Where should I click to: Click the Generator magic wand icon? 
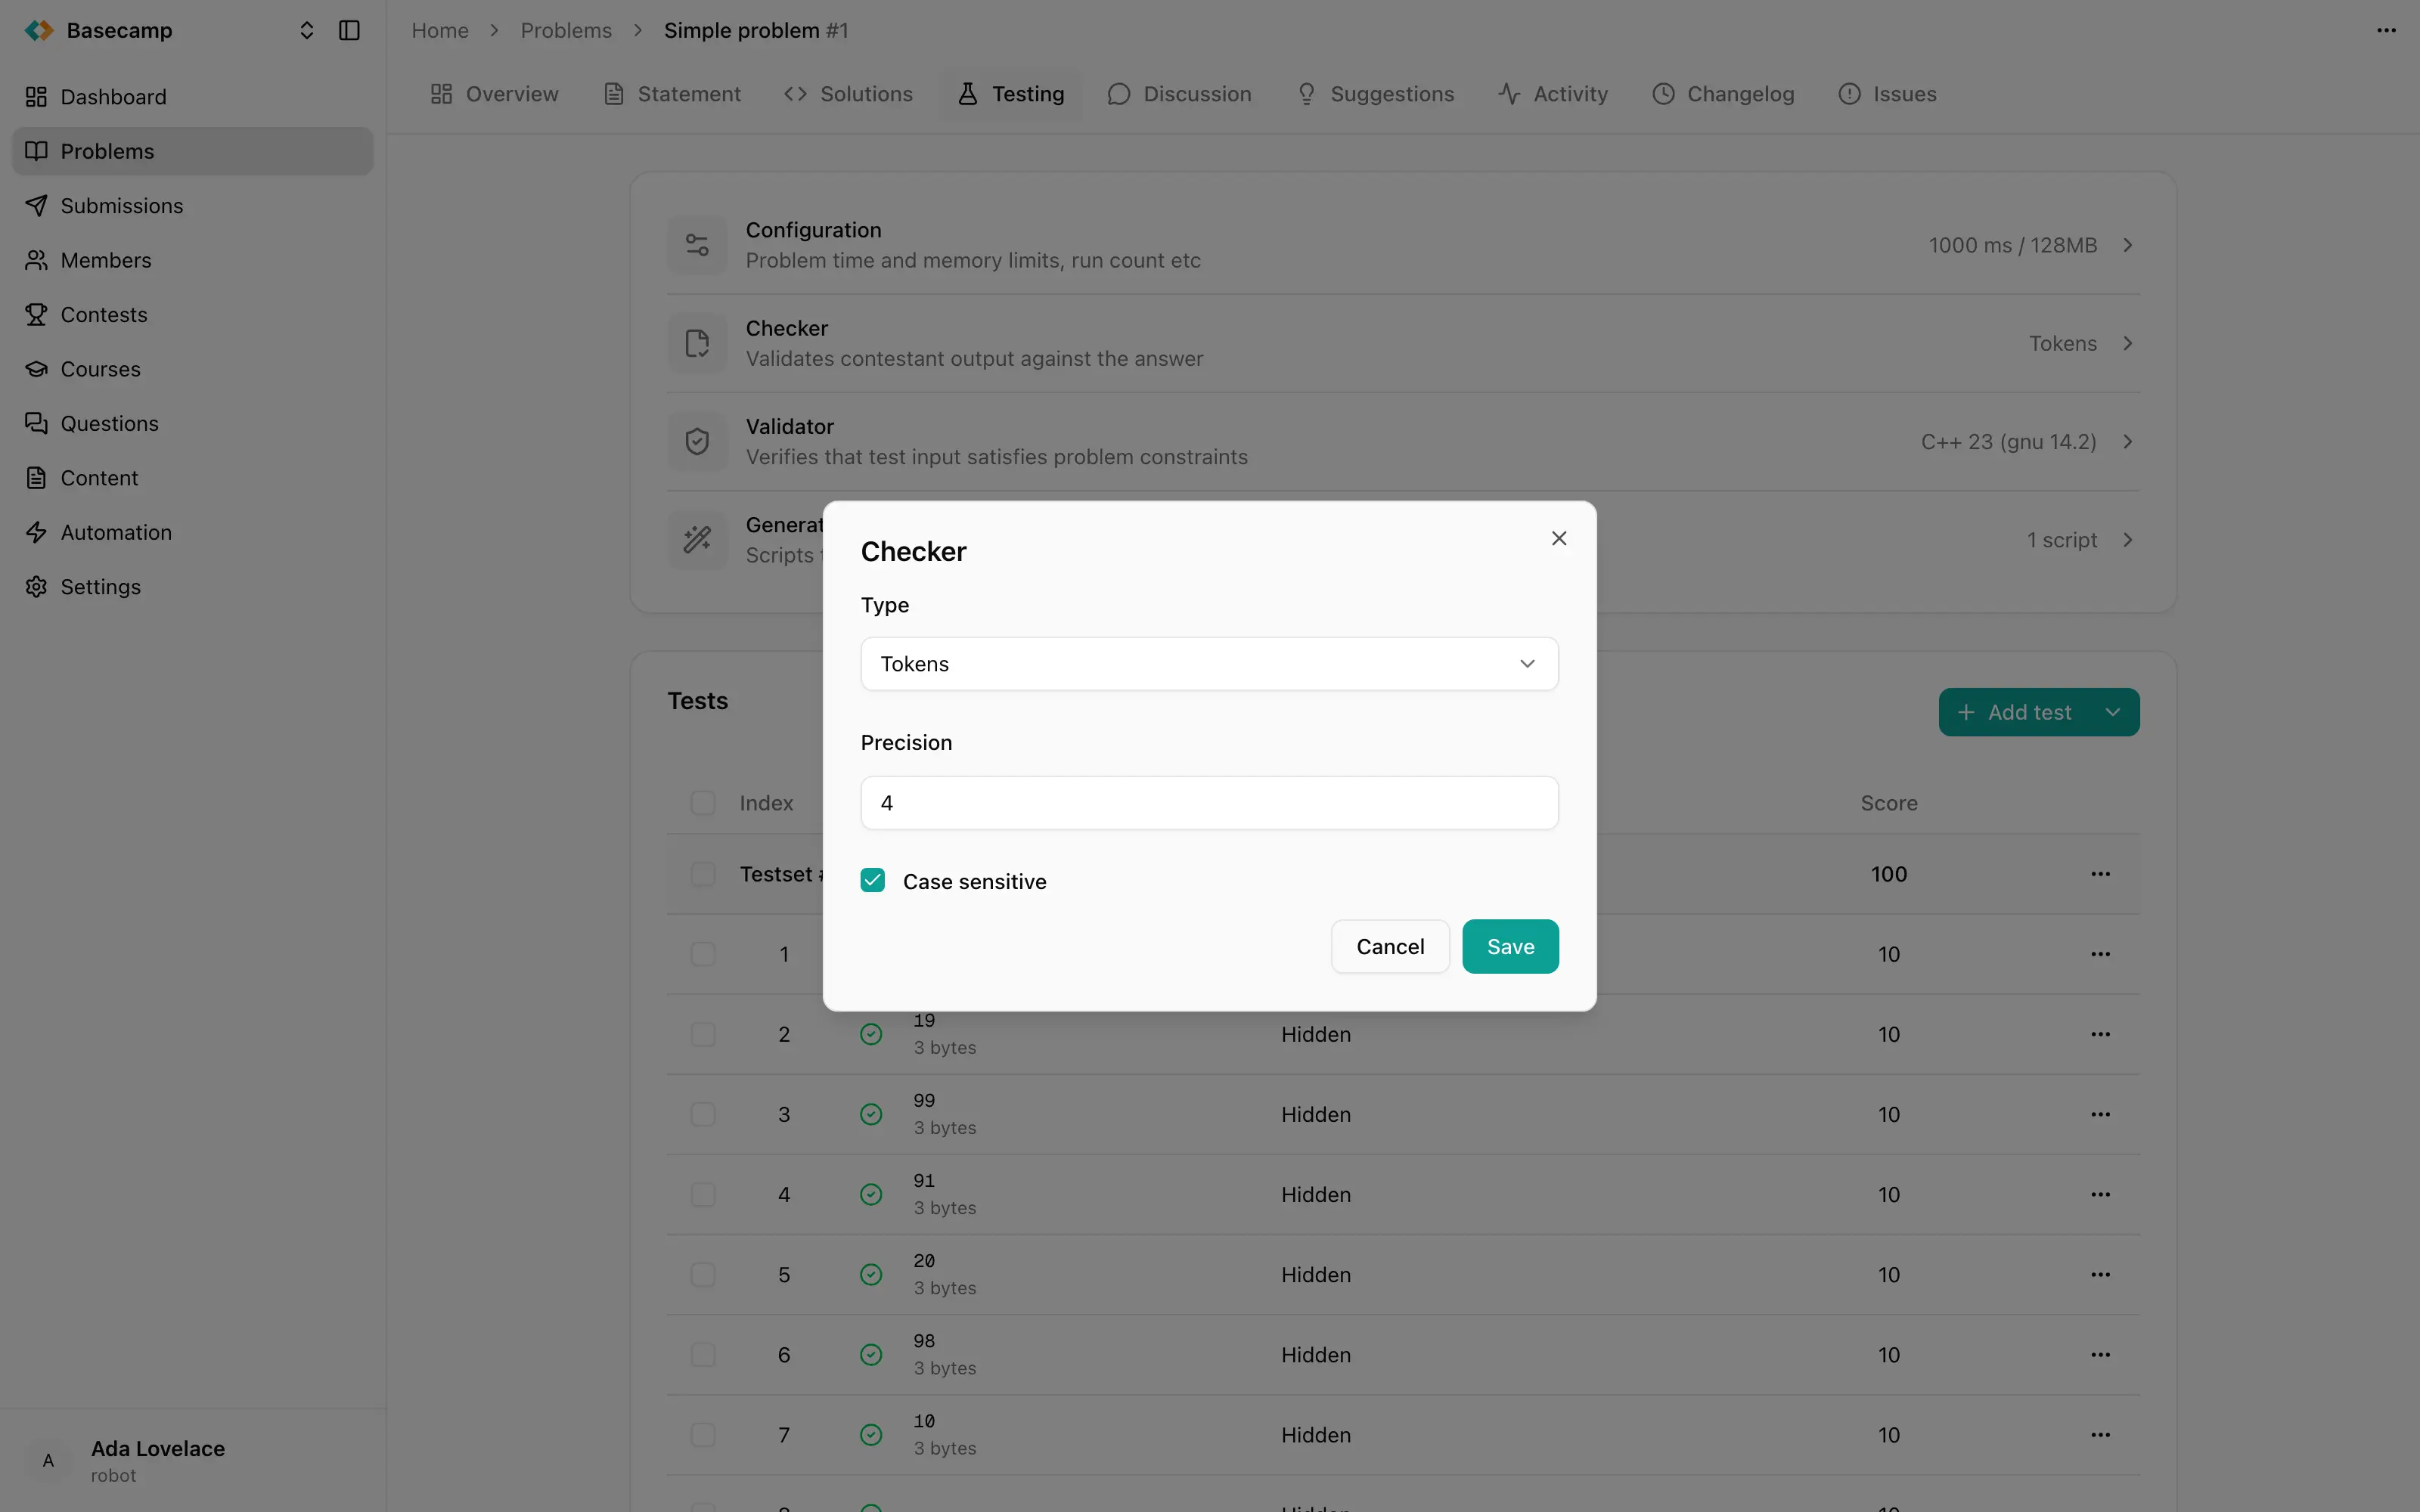tap(697, 540)
